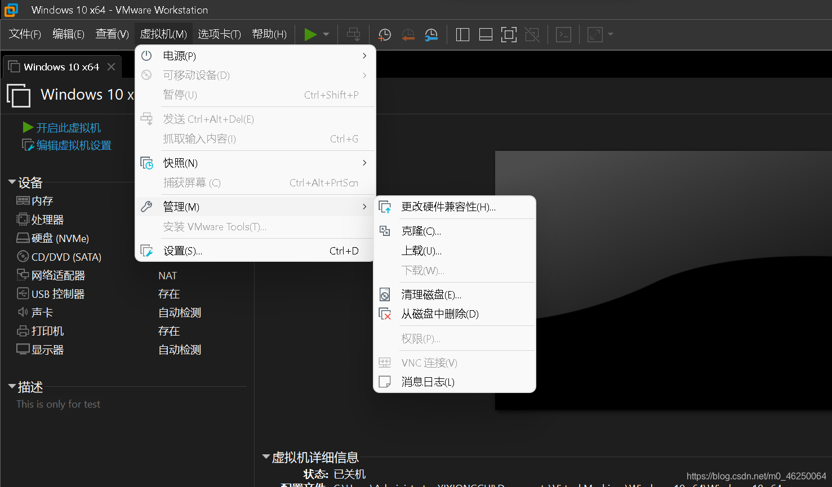Click the Unity mode toolbar icon
This screenshot has height=487, width=832.
pyautogui.click(x=532, y=34)
